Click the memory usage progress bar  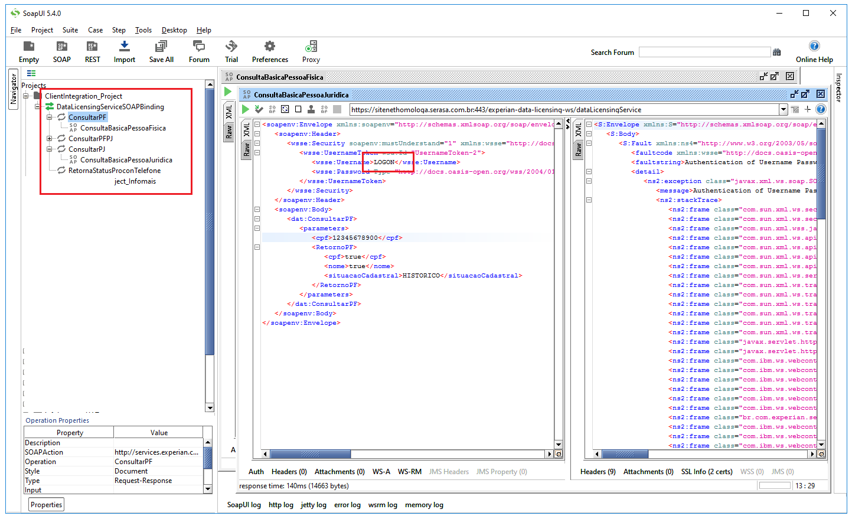(x=775, y=486)
